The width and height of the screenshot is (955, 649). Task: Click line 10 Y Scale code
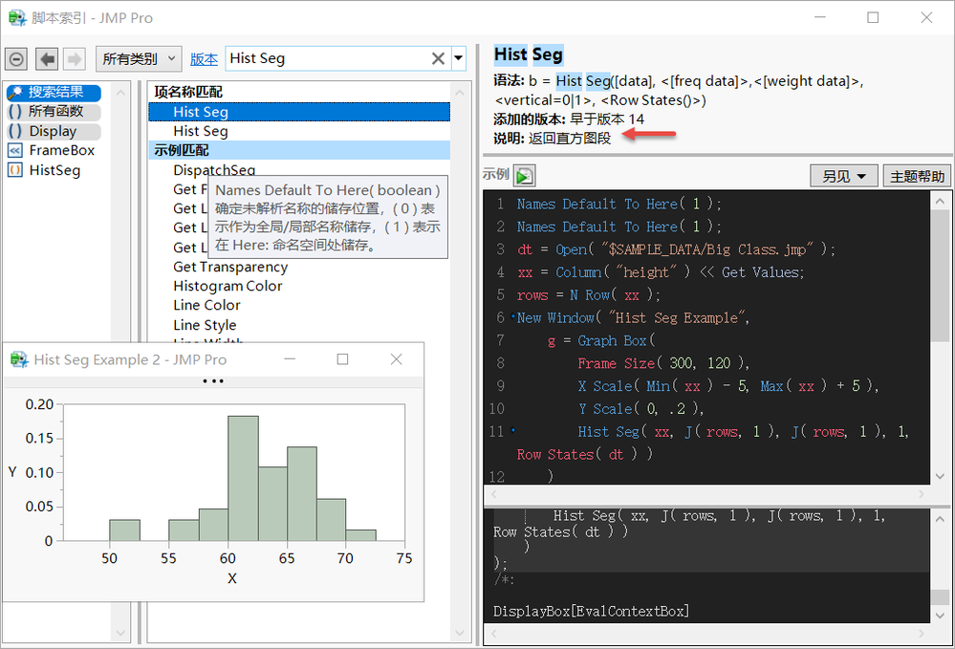click(x=640, y=408)
